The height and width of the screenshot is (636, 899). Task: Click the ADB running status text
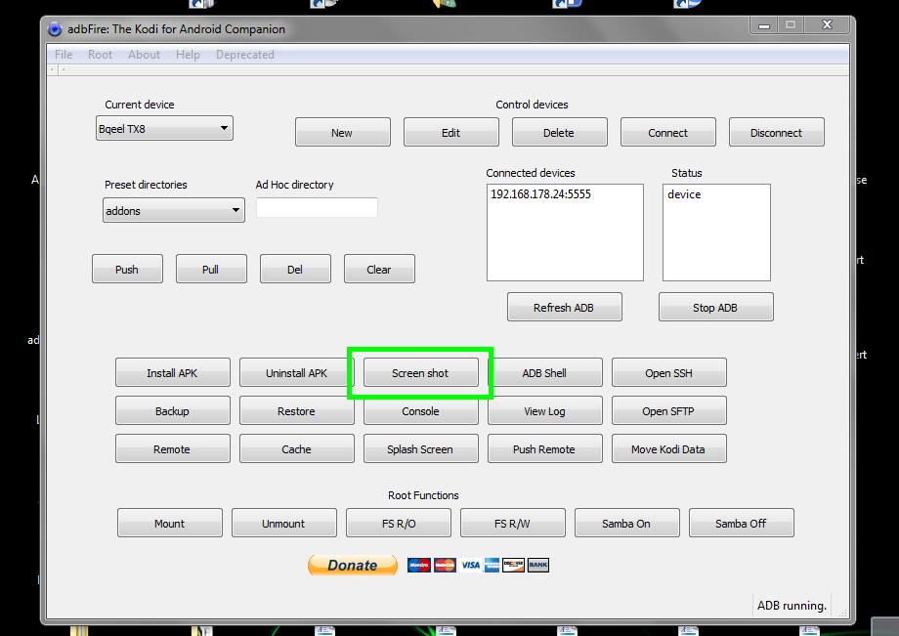792,606
